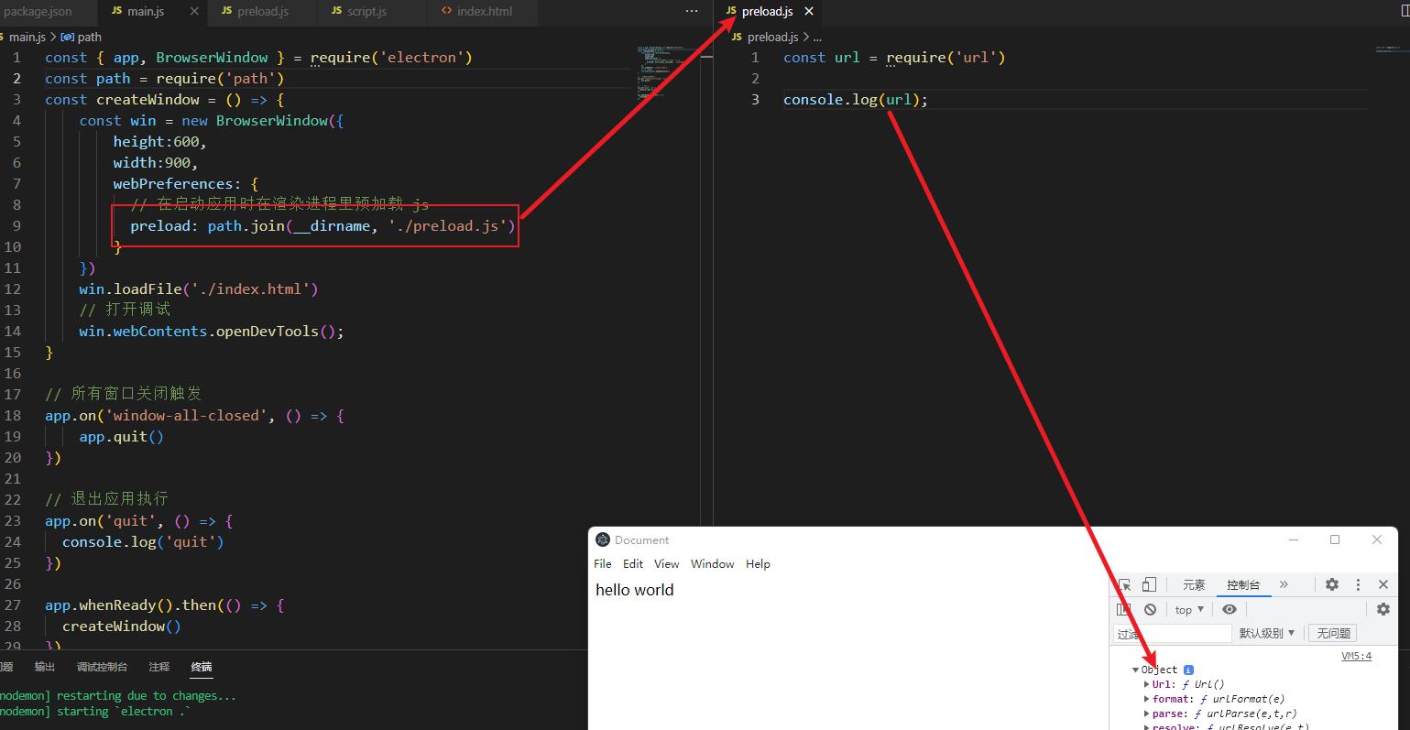1410x730 pixels.
Task: Click the 无问题 issues button
Action: click(1333, 633)
